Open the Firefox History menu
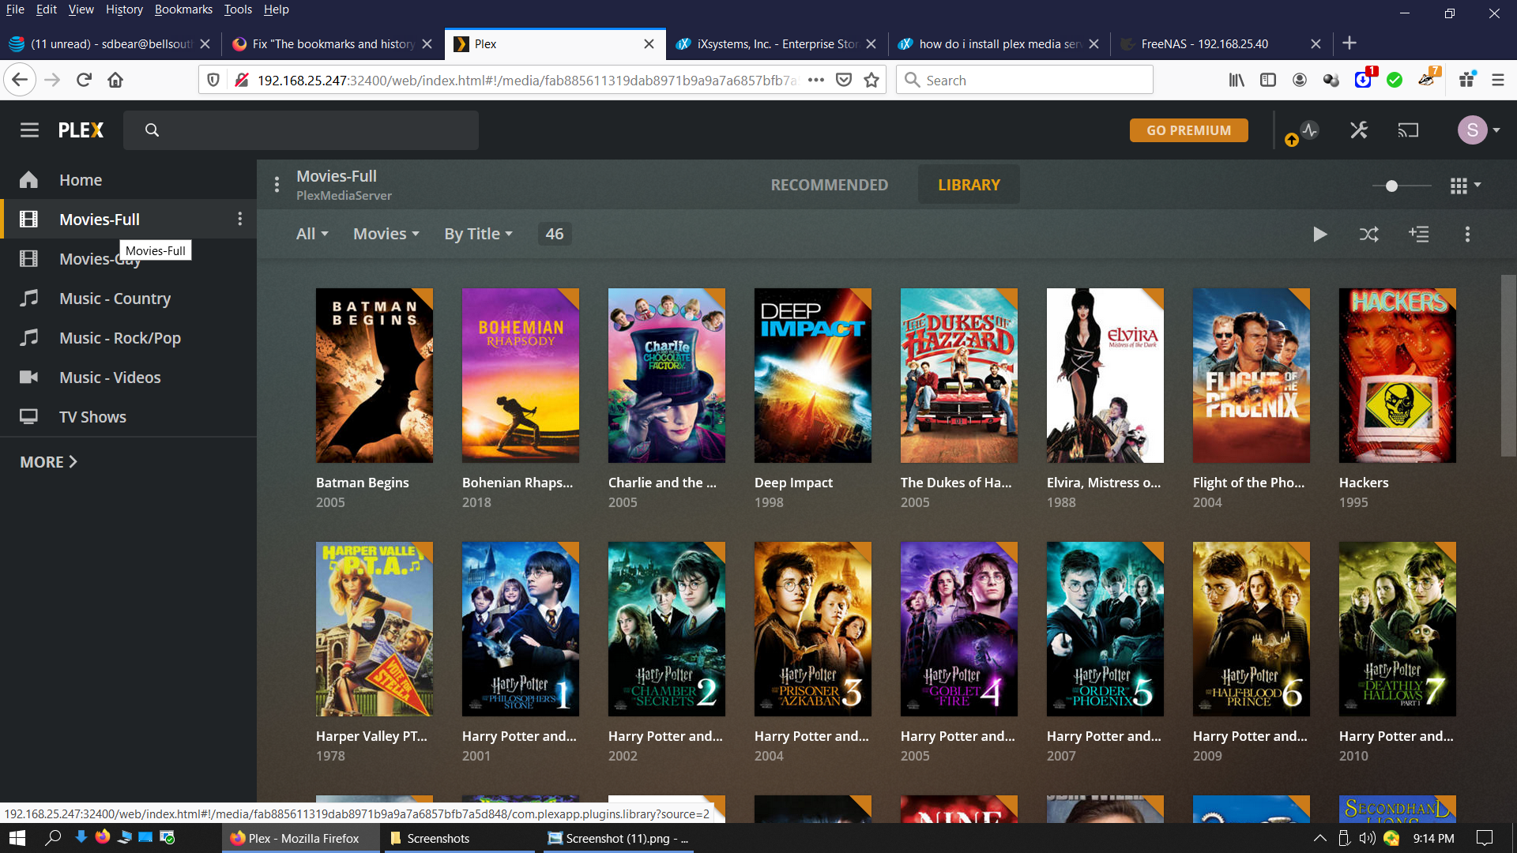This screenshot has height=853, width=1517. click(124, 9)
